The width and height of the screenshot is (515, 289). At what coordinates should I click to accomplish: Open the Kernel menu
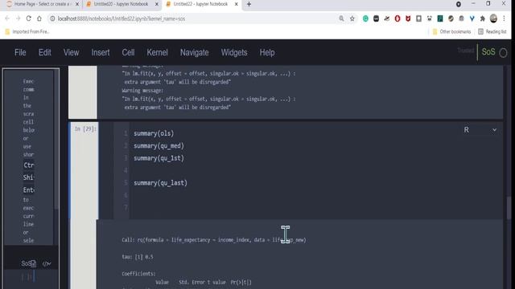(x=157, y=52)
